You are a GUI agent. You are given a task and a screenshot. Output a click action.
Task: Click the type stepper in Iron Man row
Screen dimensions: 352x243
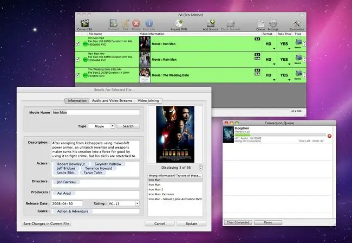point(304,44)
